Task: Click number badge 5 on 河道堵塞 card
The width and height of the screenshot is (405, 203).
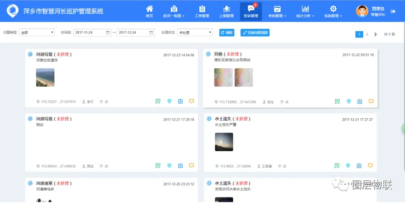Action: [x=30, y=183]
